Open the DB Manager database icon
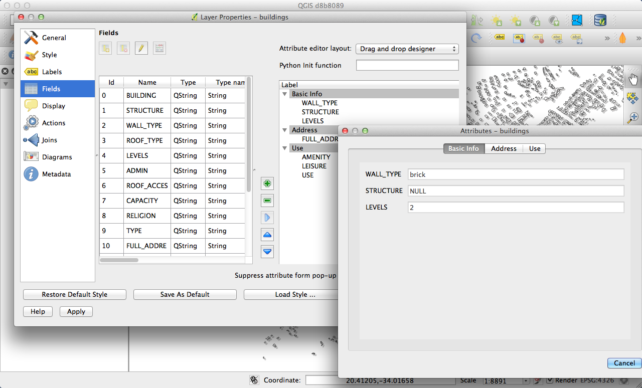 [x=600, y=21]
